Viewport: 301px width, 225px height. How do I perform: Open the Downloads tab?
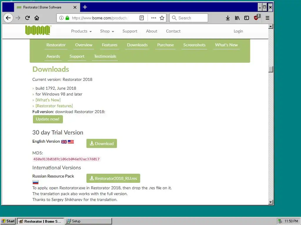pyautogui.click(x=137, y=45)
